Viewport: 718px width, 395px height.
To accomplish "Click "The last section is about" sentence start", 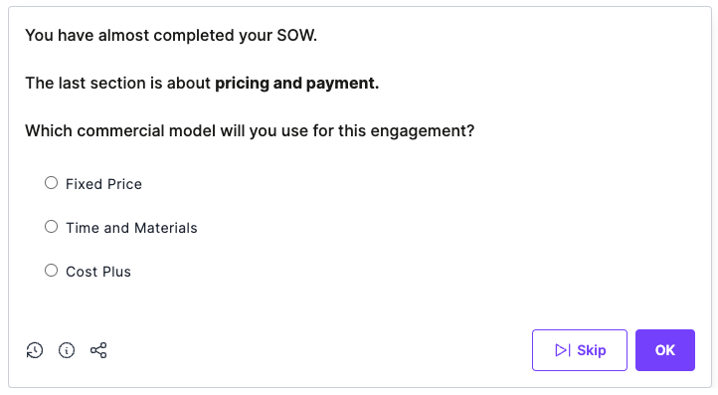I will (x=117, y=84).
